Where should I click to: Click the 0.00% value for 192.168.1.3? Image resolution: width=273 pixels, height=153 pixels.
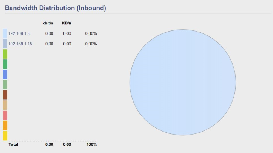point(91,33)
